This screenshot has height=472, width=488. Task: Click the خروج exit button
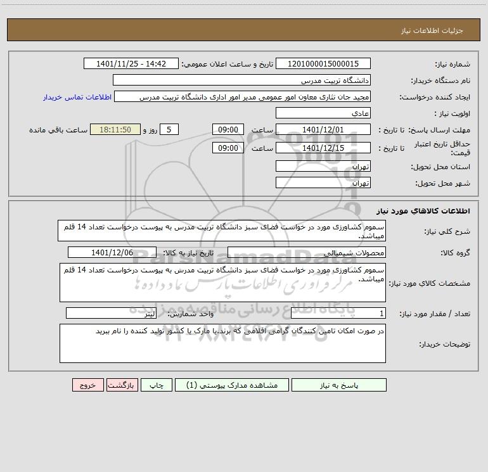coord(87,385)
